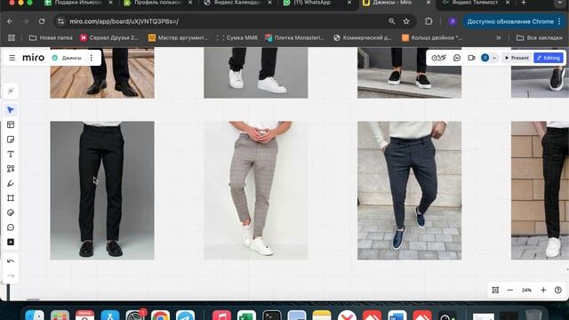569x320 pixels.
Task: Open More apps plus tool
Action: pos(11,242)
